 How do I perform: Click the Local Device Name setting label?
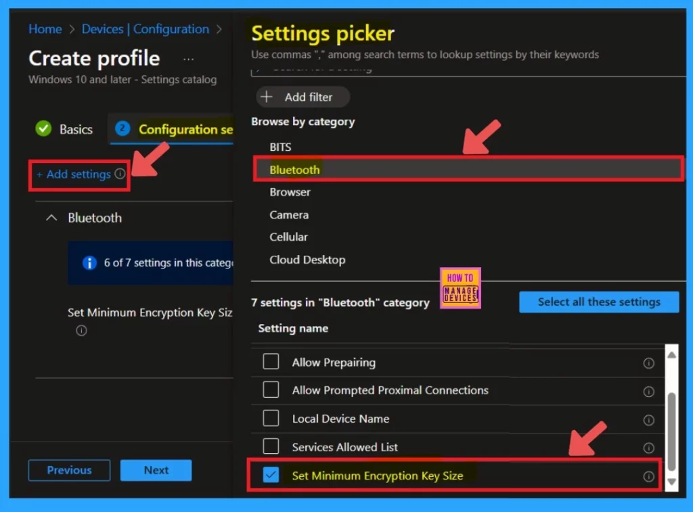[x=341, y=419]
